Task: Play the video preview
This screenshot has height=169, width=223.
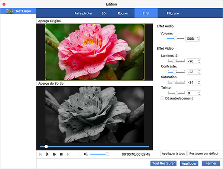Action: [x=47, y=154]
